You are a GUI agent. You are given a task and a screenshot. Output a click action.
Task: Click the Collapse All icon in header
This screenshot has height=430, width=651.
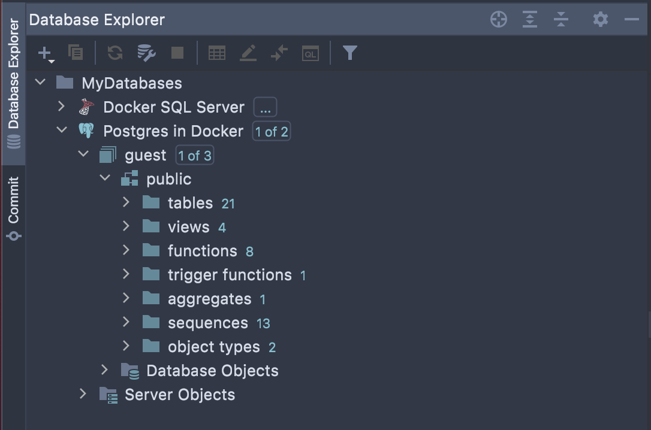pos(561,19)
